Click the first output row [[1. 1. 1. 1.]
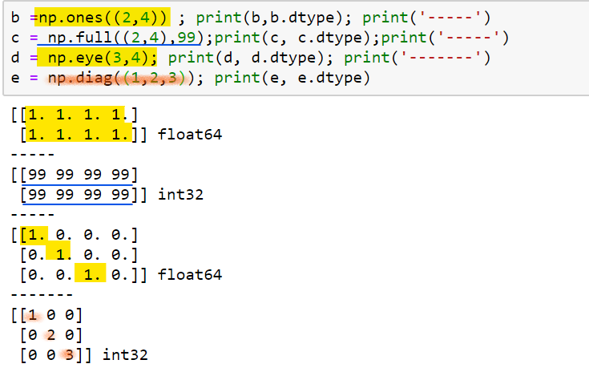This screenshot has height=376, width=589. tap(75, 115)
